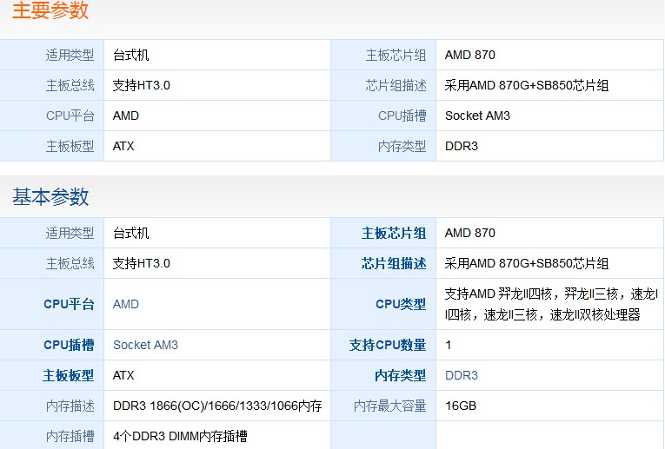Click 适用类型 label in 基本参数
The image size is (665, 449).
70,233
